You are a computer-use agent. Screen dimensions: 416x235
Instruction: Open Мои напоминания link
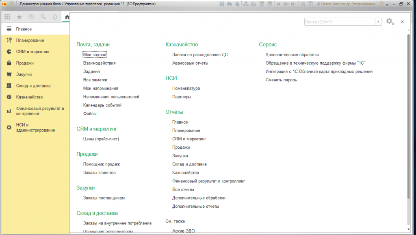tap(101, 88)
